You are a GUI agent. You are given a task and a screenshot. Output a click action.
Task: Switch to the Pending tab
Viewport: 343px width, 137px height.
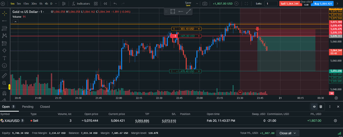pos(28,107)
